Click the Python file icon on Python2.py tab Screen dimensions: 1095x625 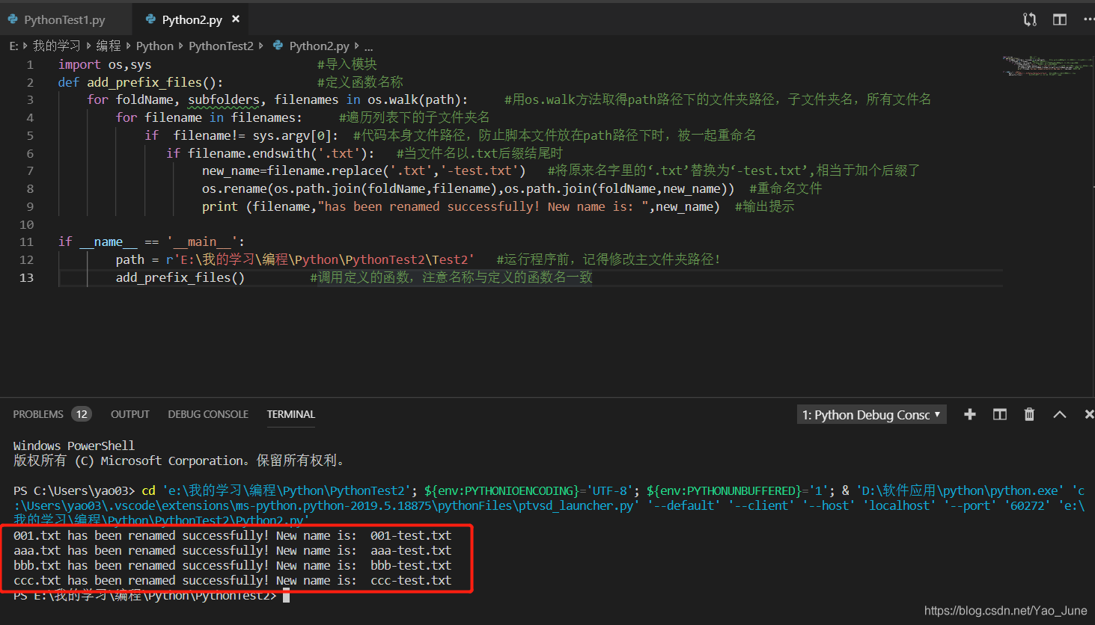[x=150, y=19]
